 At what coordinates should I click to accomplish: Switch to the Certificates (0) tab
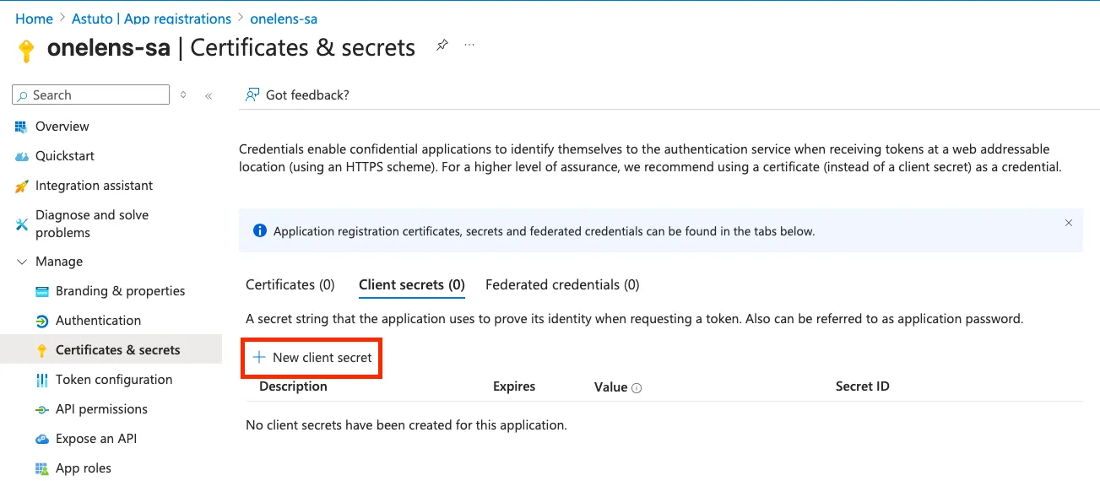click(290, 285)
